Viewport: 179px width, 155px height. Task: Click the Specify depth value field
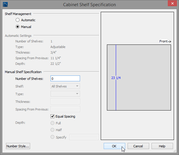tap(84, 137)
